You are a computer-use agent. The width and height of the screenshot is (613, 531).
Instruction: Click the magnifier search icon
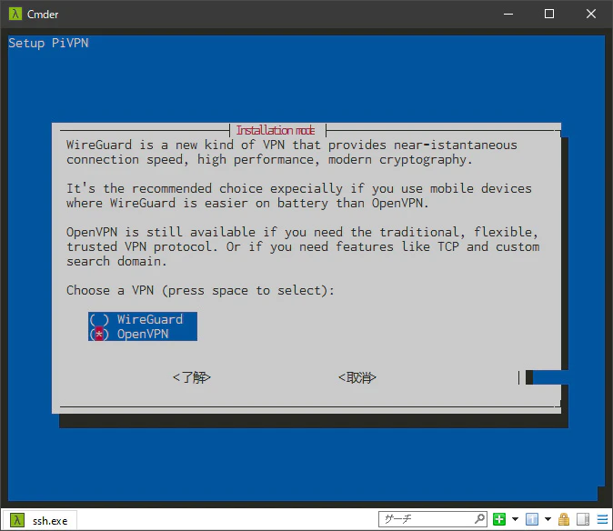coord(480,519)
